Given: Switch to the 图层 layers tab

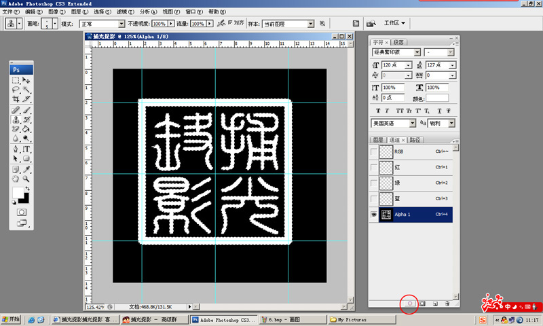Looking at the screenshot, I should pos(378,140).
